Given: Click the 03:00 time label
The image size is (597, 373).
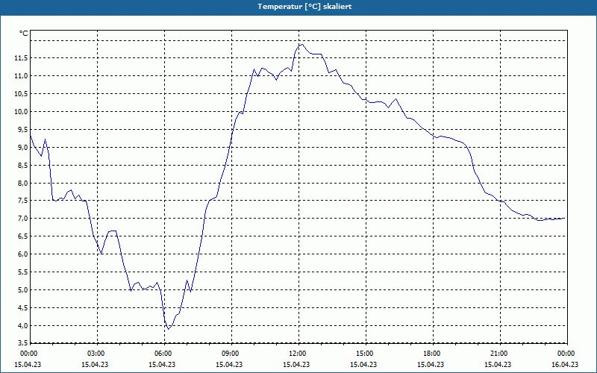Looking at the screenshot, I should 96,354.
